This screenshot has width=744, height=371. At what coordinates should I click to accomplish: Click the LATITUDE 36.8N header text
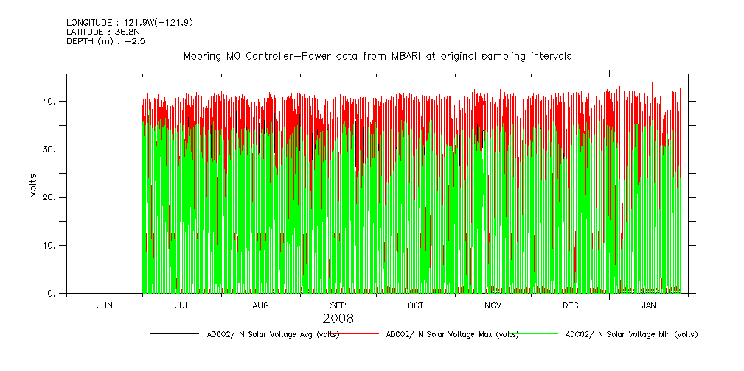102,32
